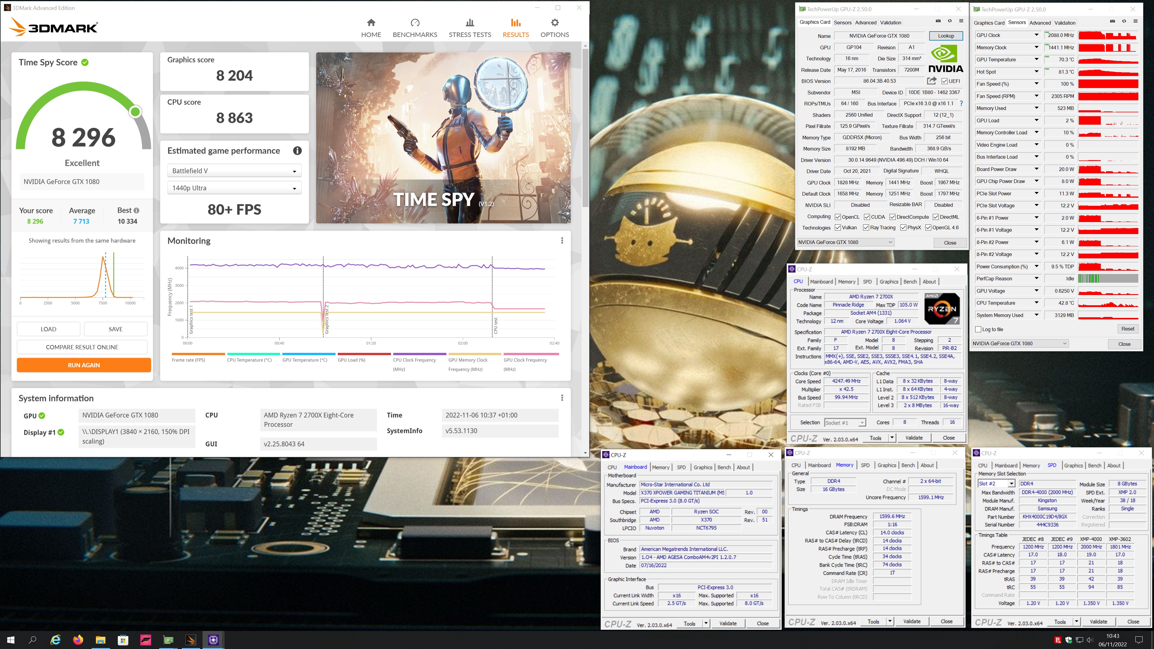
Task: Open Battlefield V game dropdown
Action: pos(234,171)
